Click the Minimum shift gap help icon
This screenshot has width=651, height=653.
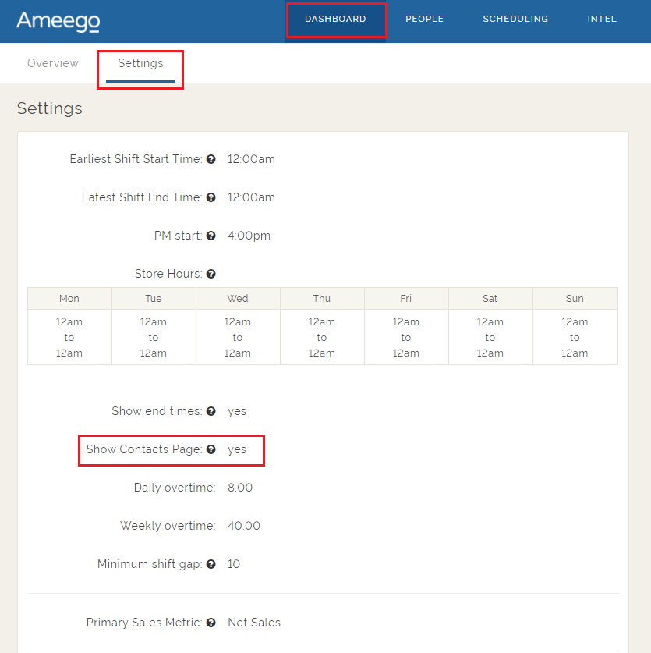click(x=211, y=564)
